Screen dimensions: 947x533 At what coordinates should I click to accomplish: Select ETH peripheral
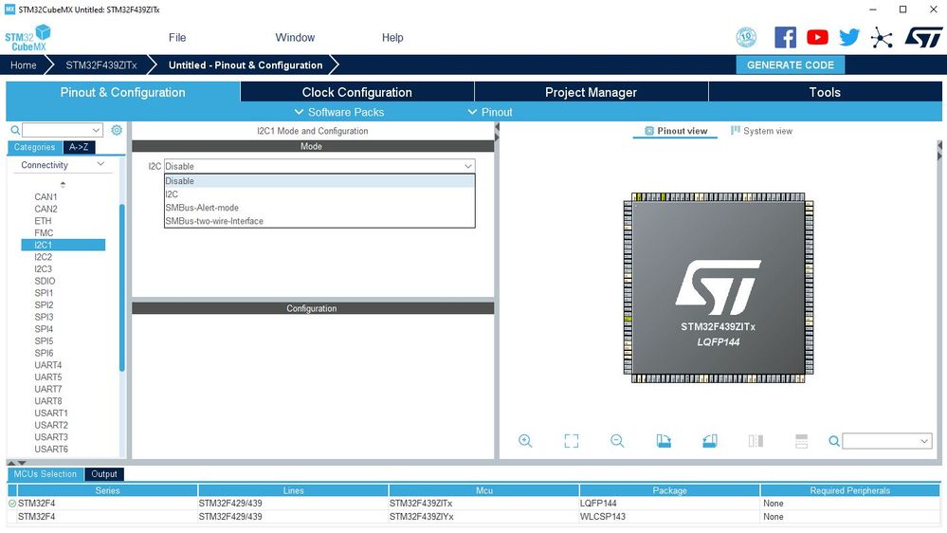(43, 221)
